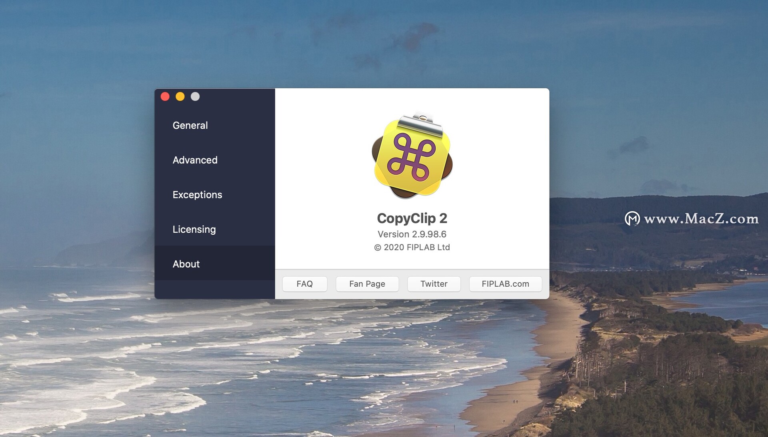
Task: Click the © 2020 FIPLAB Ltd text
Action: [412, 247]
